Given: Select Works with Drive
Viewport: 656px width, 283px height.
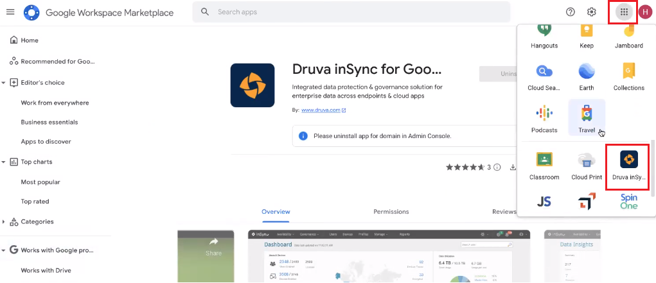Looking at the screenshot, I should pyautogui.click(x=46, y=270).
